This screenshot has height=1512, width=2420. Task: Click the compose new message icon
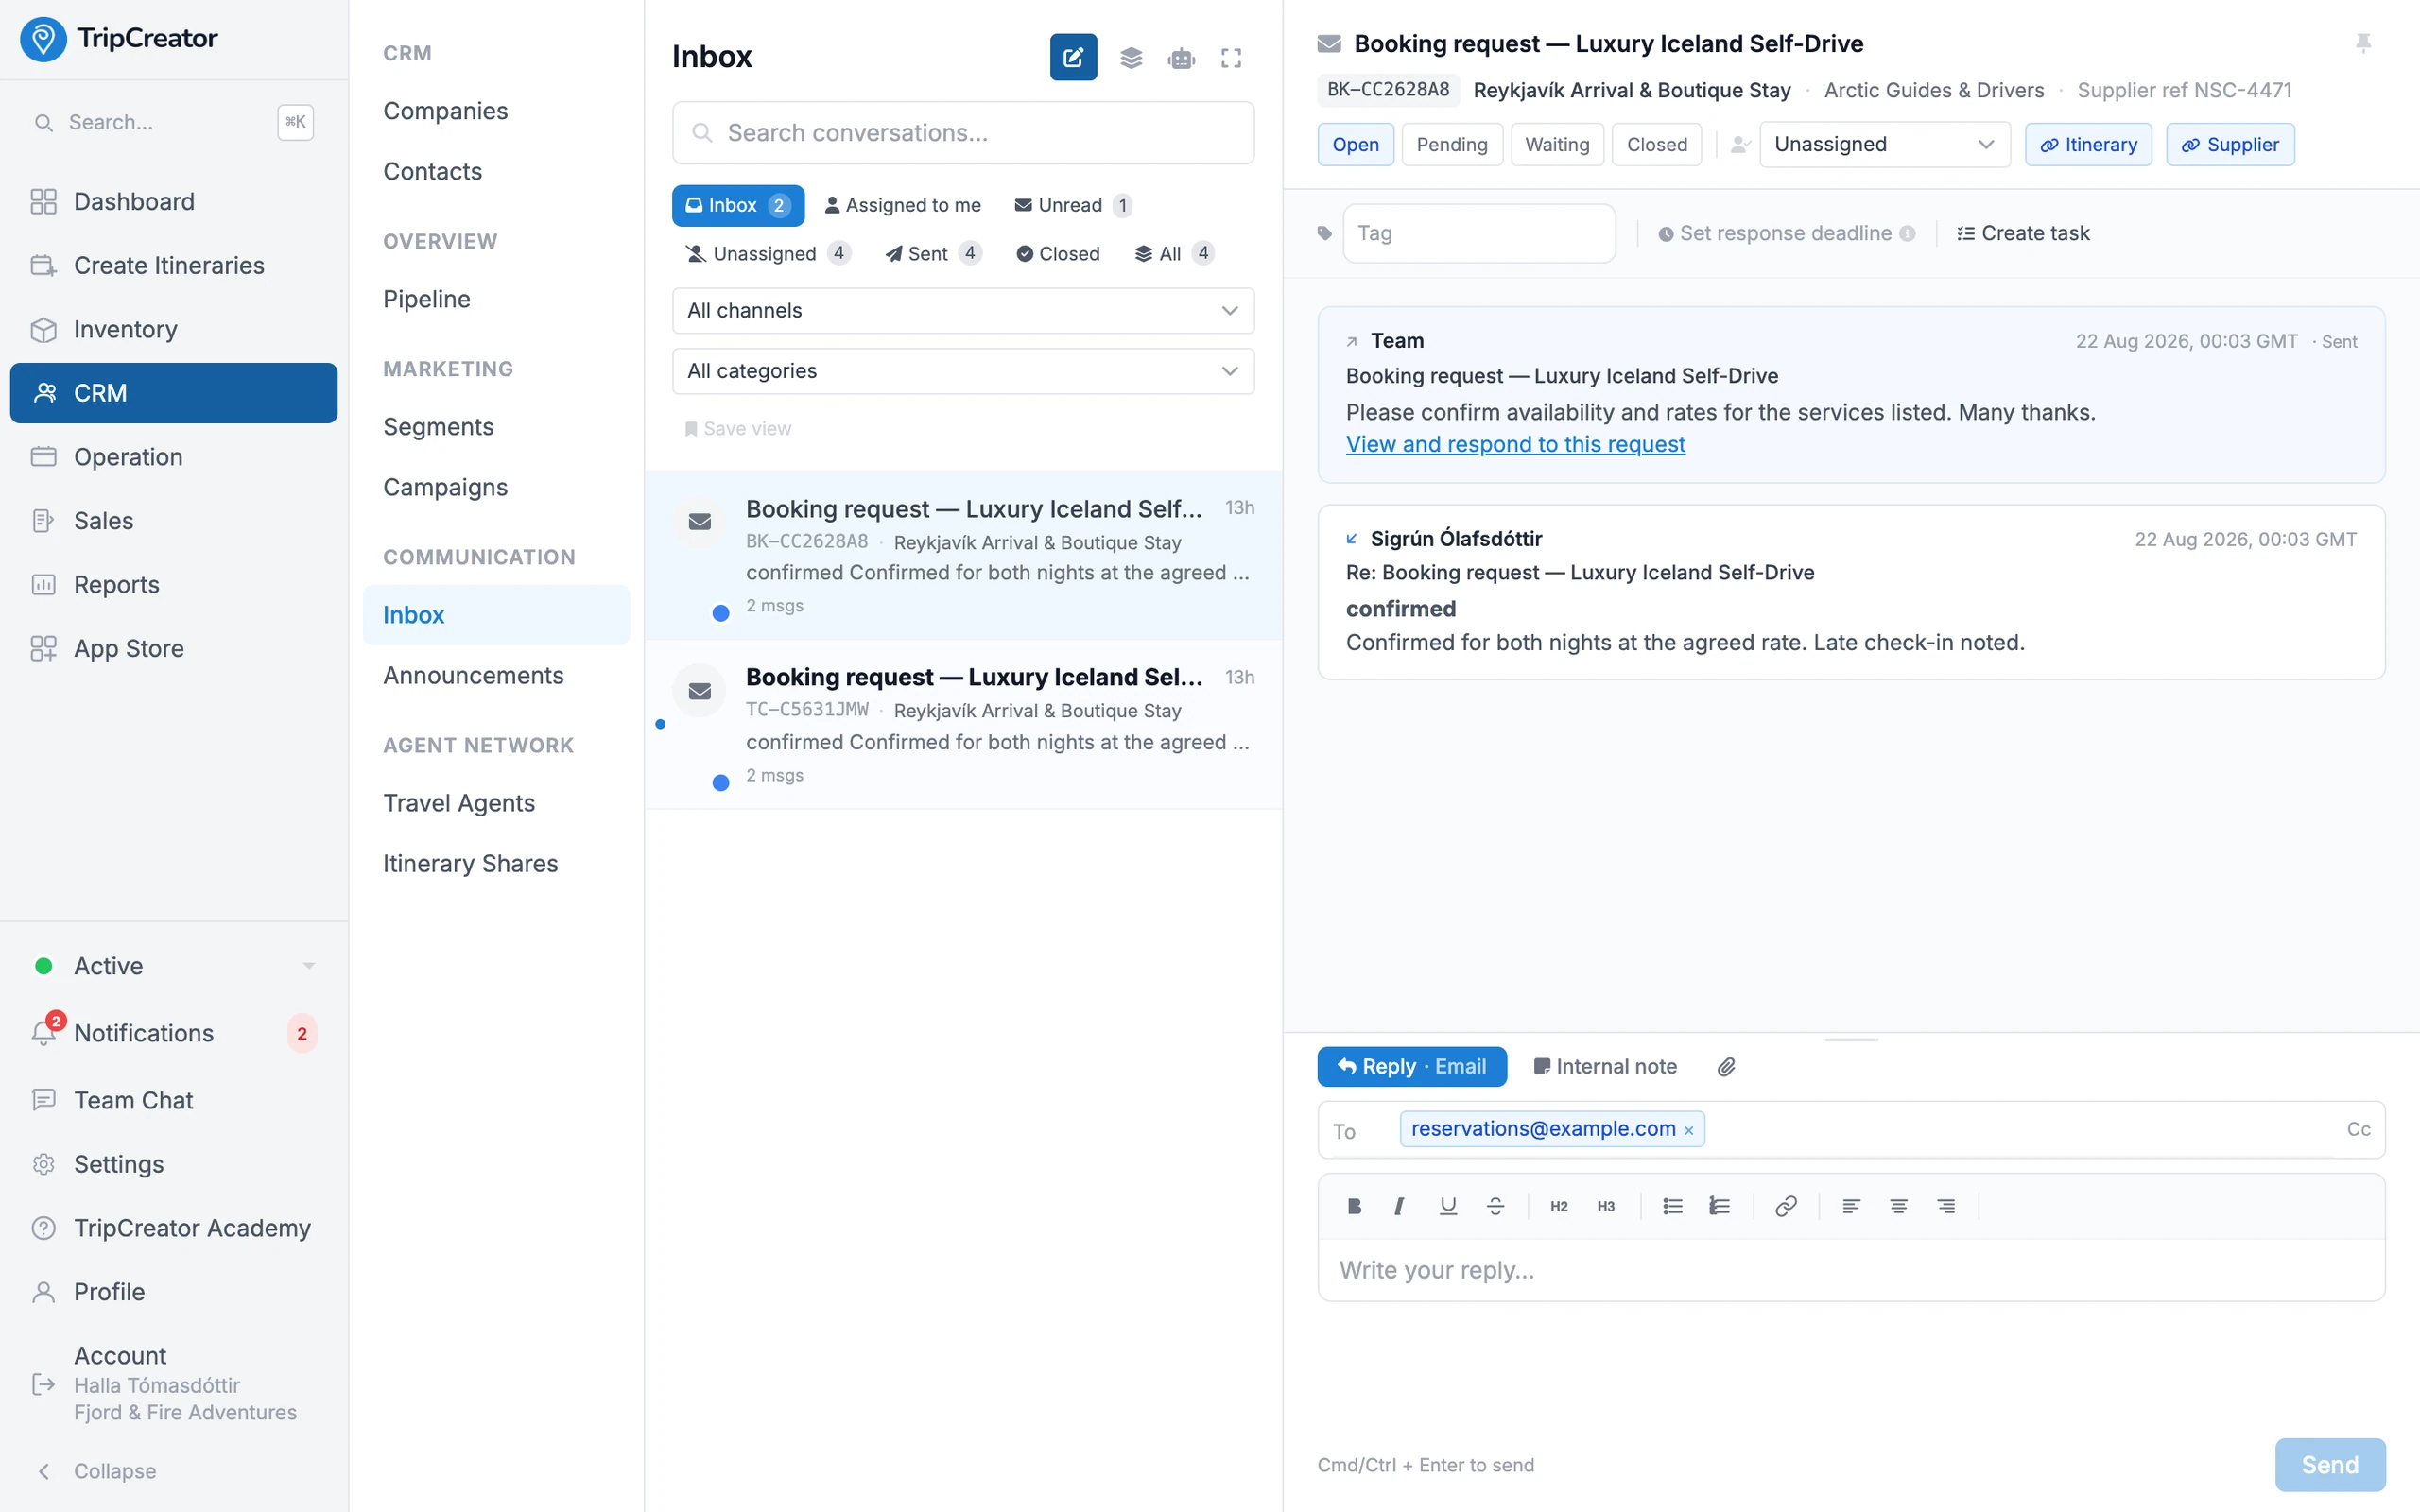click(1073, 57)
